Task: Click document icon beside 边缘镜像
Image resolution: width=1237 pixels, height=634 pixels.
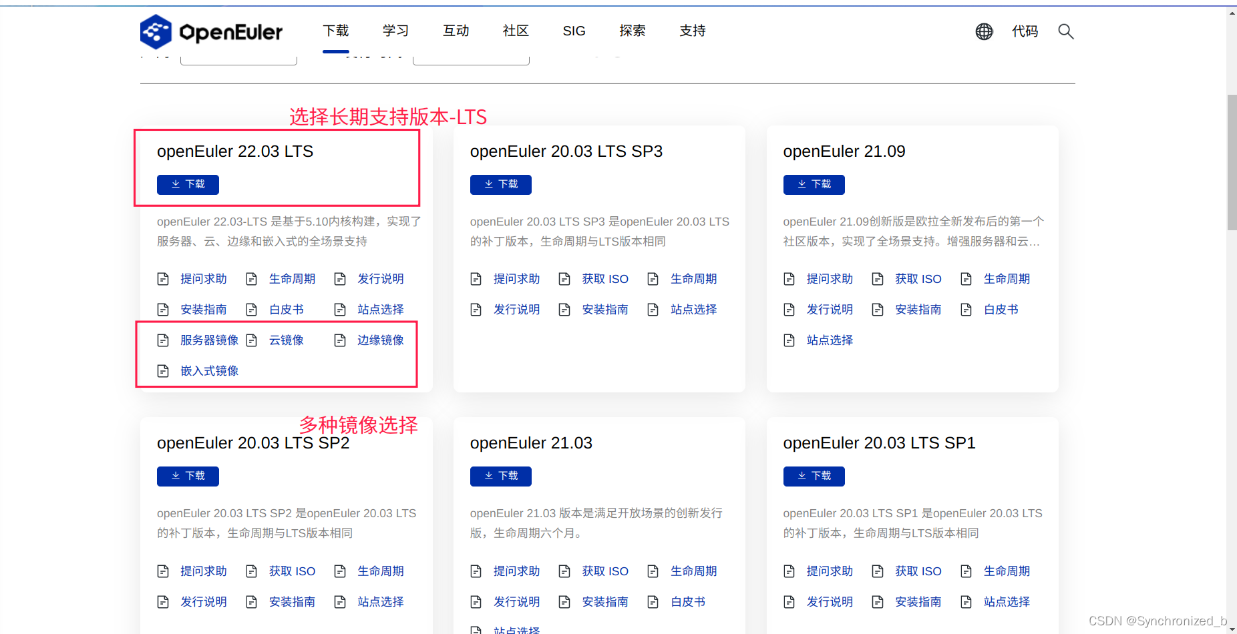Action: pos(340,340)
